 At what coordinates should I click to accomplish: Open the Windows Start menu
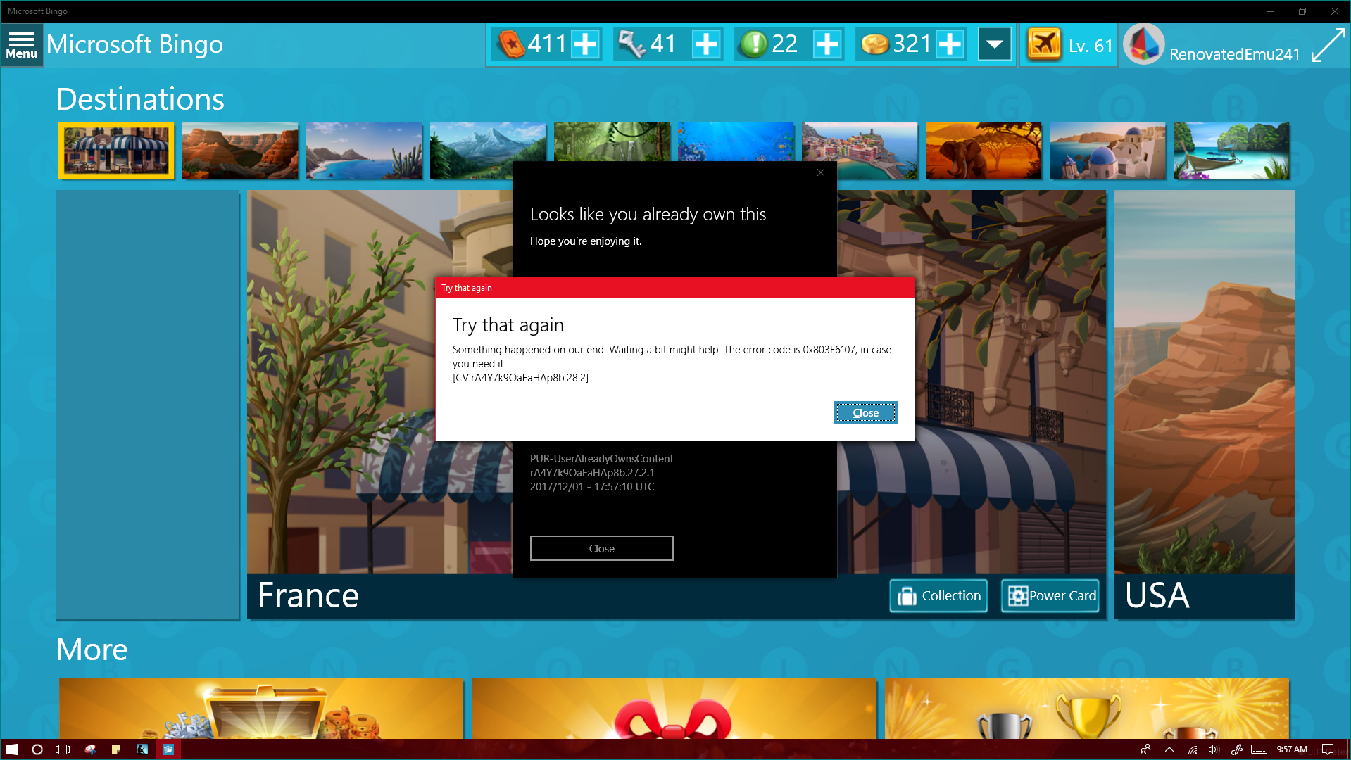click(x=12, y=749)
